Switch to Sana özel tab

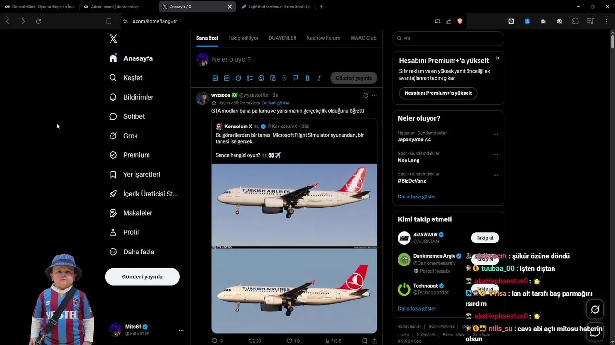click(x=207, y=38)
